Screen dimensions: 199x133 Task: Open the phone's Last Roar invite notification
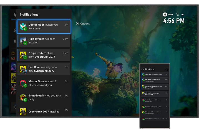(x=155, y=94)
